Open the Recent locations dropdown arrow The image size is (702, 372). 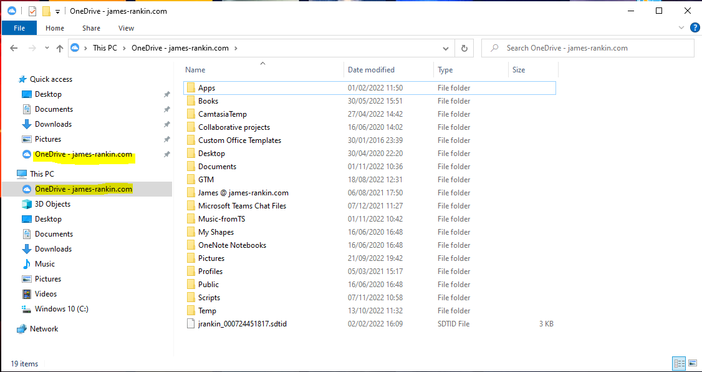click(x=46, y=48)
